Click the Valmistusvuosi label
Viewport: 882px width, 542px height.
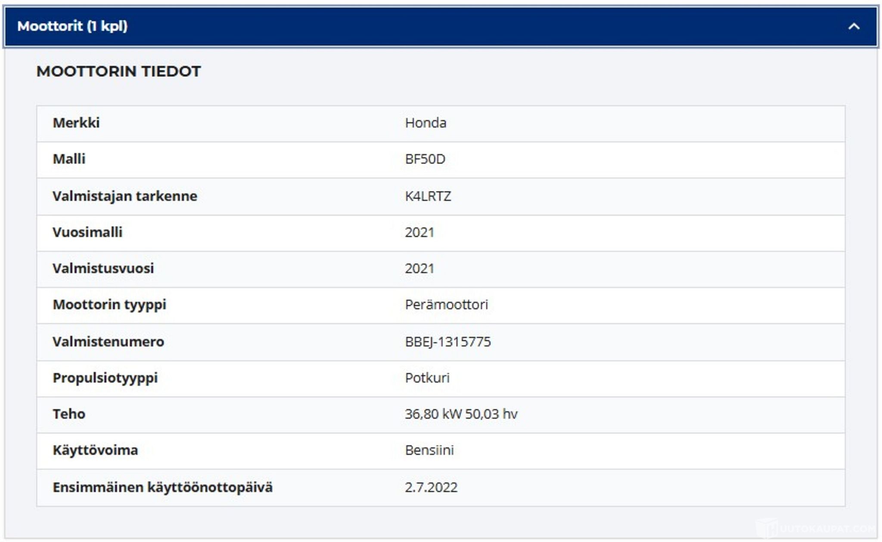pos(103,268)
